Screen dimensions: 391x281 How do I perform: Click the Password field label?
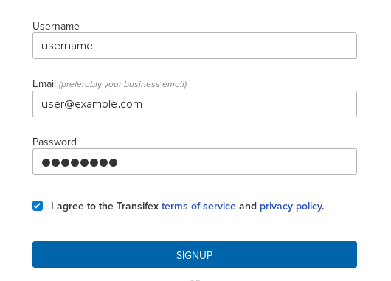(x=55, y=142)
